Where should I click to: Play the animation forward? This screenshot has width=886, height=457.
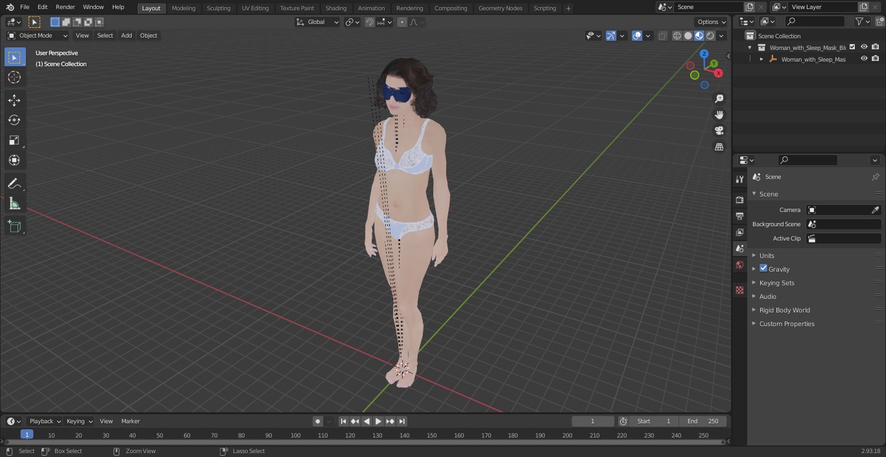378,421
